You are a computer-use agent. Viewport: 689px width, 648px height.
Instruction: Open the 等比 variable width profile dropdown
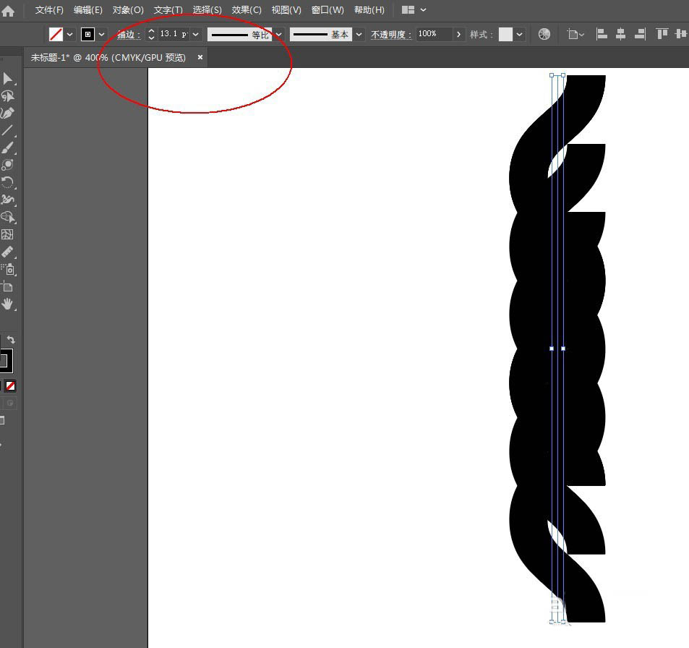tap(278, 34)
